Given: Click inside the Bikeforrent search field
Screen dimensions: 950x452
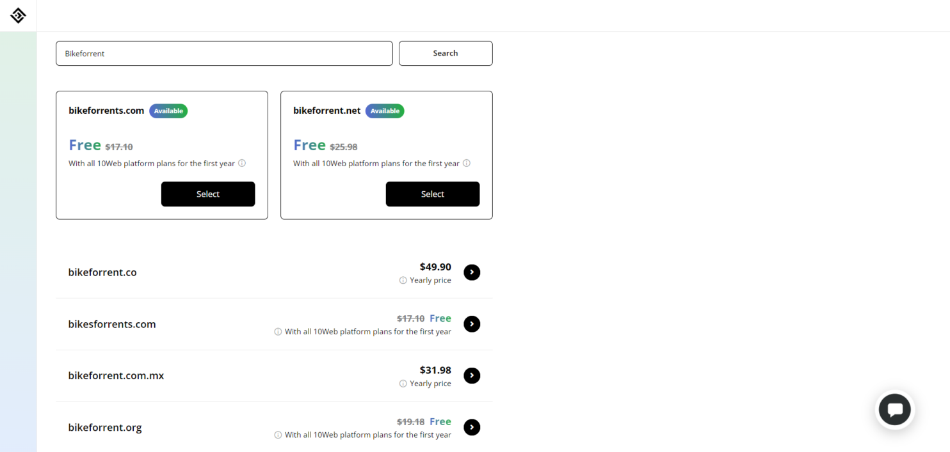Looking at the screenshot, I should (224, 53).
